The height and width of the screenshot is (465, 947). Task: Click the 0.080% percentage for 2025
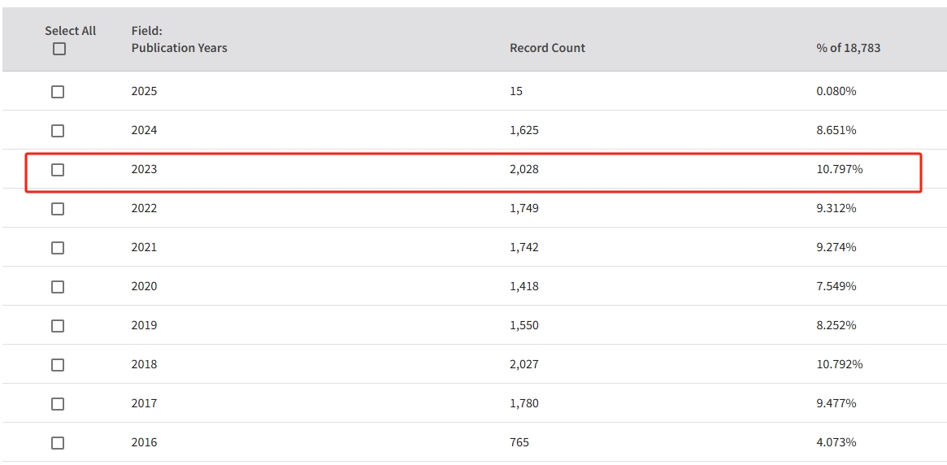(x=836, y=91)
